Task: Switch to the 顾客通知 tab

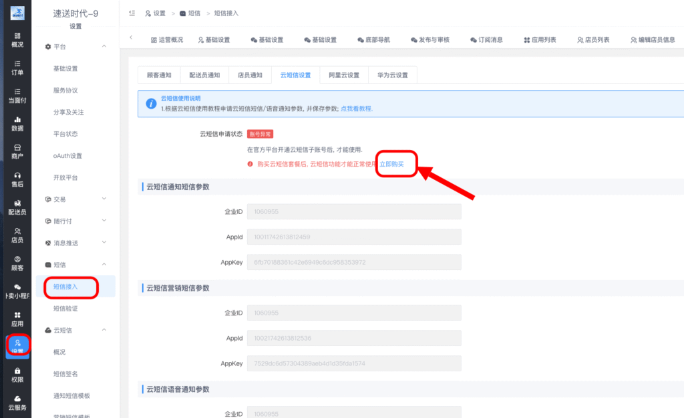Action: 158,75
